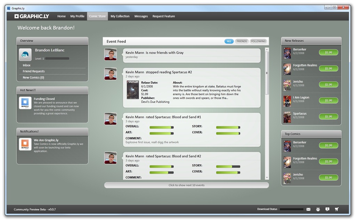356x221 pixels.
Task: Click the Level 1 progress bar
Action: [x=57, y=58]
